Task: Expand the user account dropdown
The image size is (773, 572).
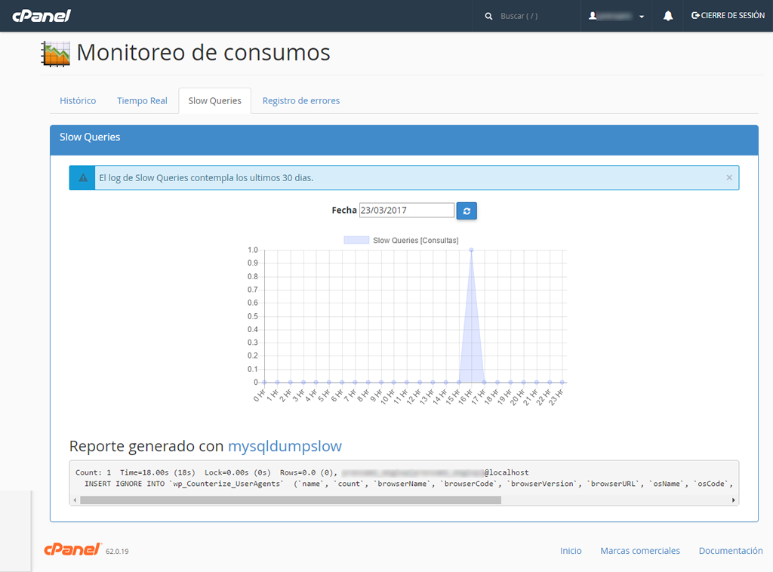Action: (x=617, y=16)
